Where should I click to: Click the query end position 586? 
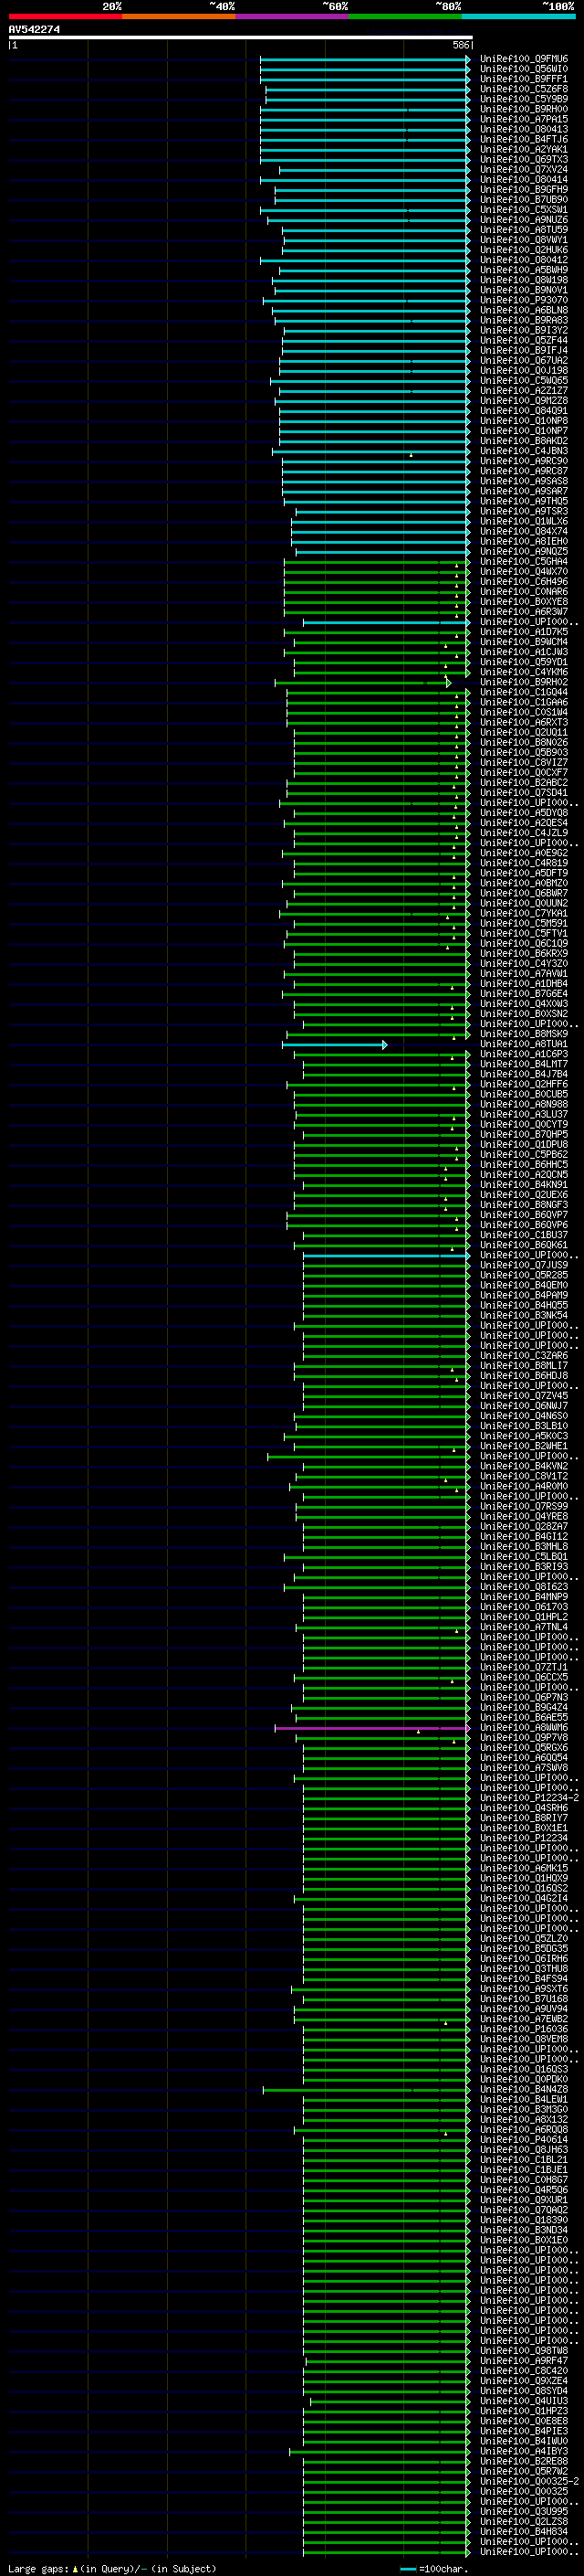[461, 45]
